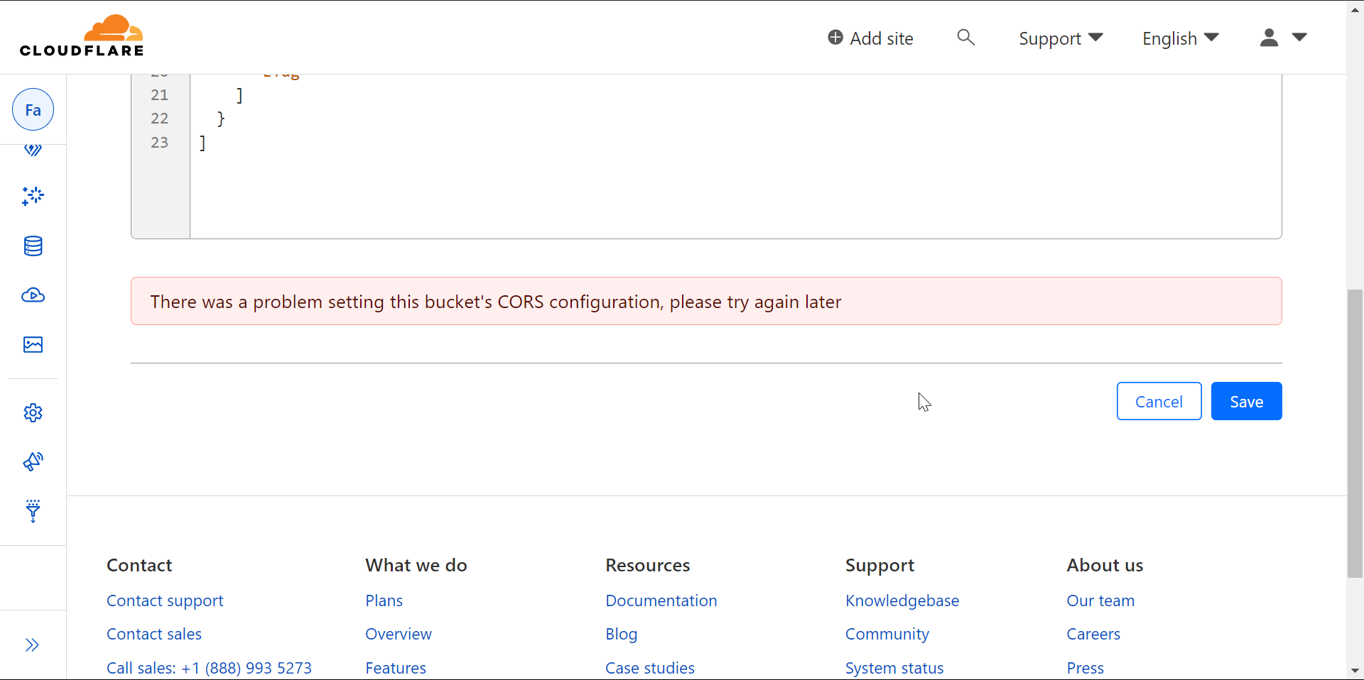Open the Stream cloud playback icon

click(x=33, y=295)
